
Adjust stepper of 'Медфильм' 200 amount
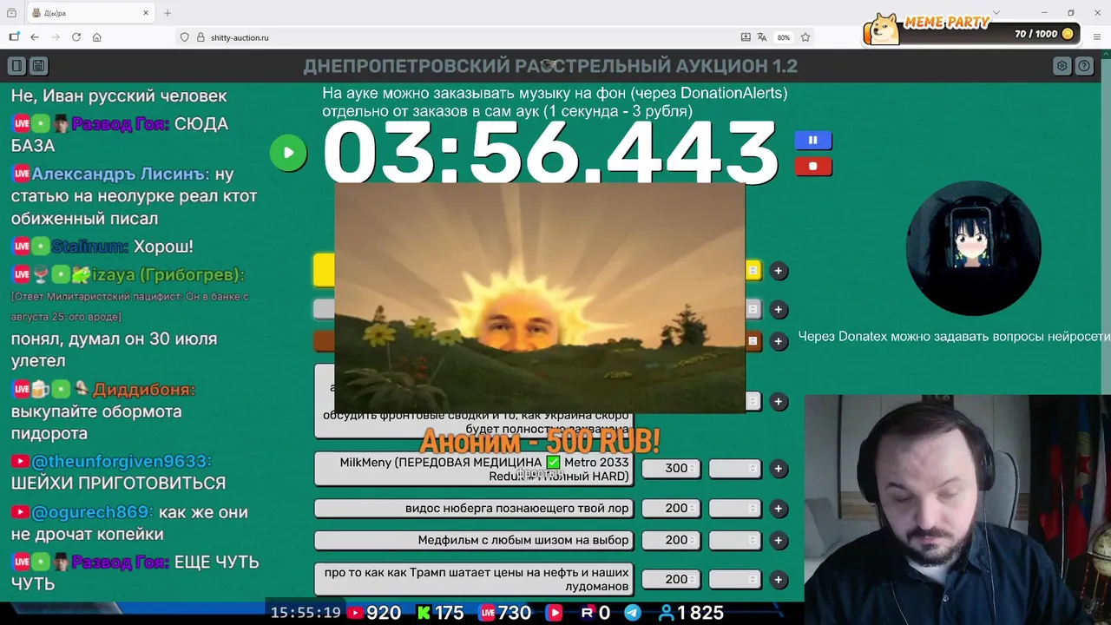[692, 540]
